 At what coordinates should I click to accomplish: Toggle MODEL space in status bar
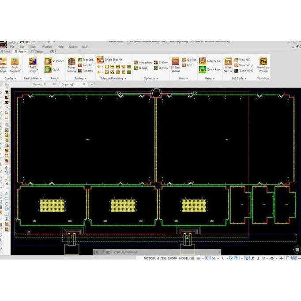click(184, 258)
